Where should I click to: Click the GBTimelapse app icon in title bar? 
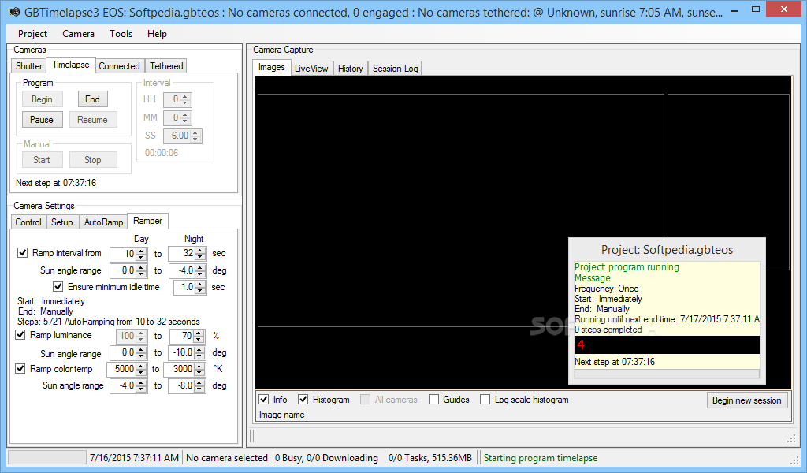15,11
